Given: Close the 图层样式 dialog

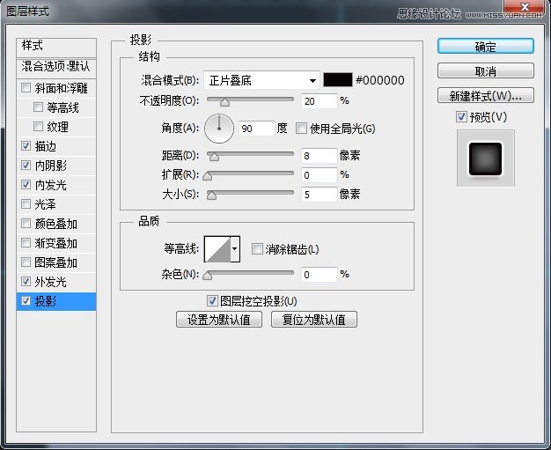Looking at the screenshot, I should pyautogui.click(x=525, y=7).
